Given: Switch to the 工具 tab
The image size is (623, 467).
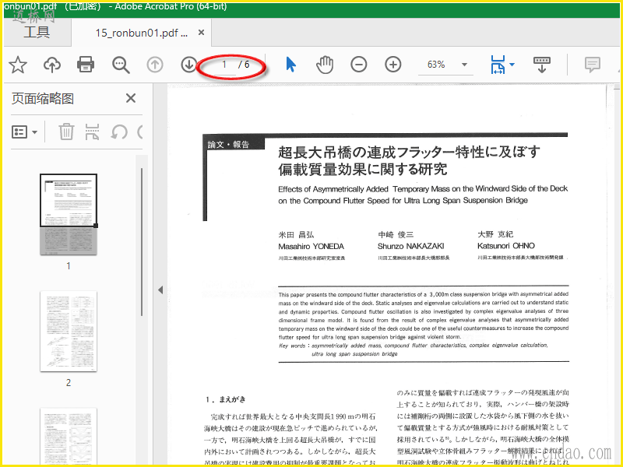Looking at the screenshot, I should 37,32.
